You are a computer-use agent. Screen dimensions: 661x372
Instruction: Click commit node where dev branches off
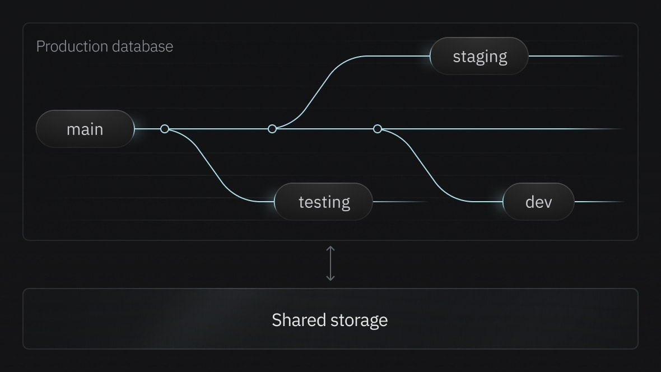point(378,129)
